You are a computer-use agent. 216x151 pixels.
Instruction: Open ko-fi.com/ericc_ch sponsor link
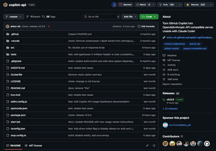tap(180, 125)
